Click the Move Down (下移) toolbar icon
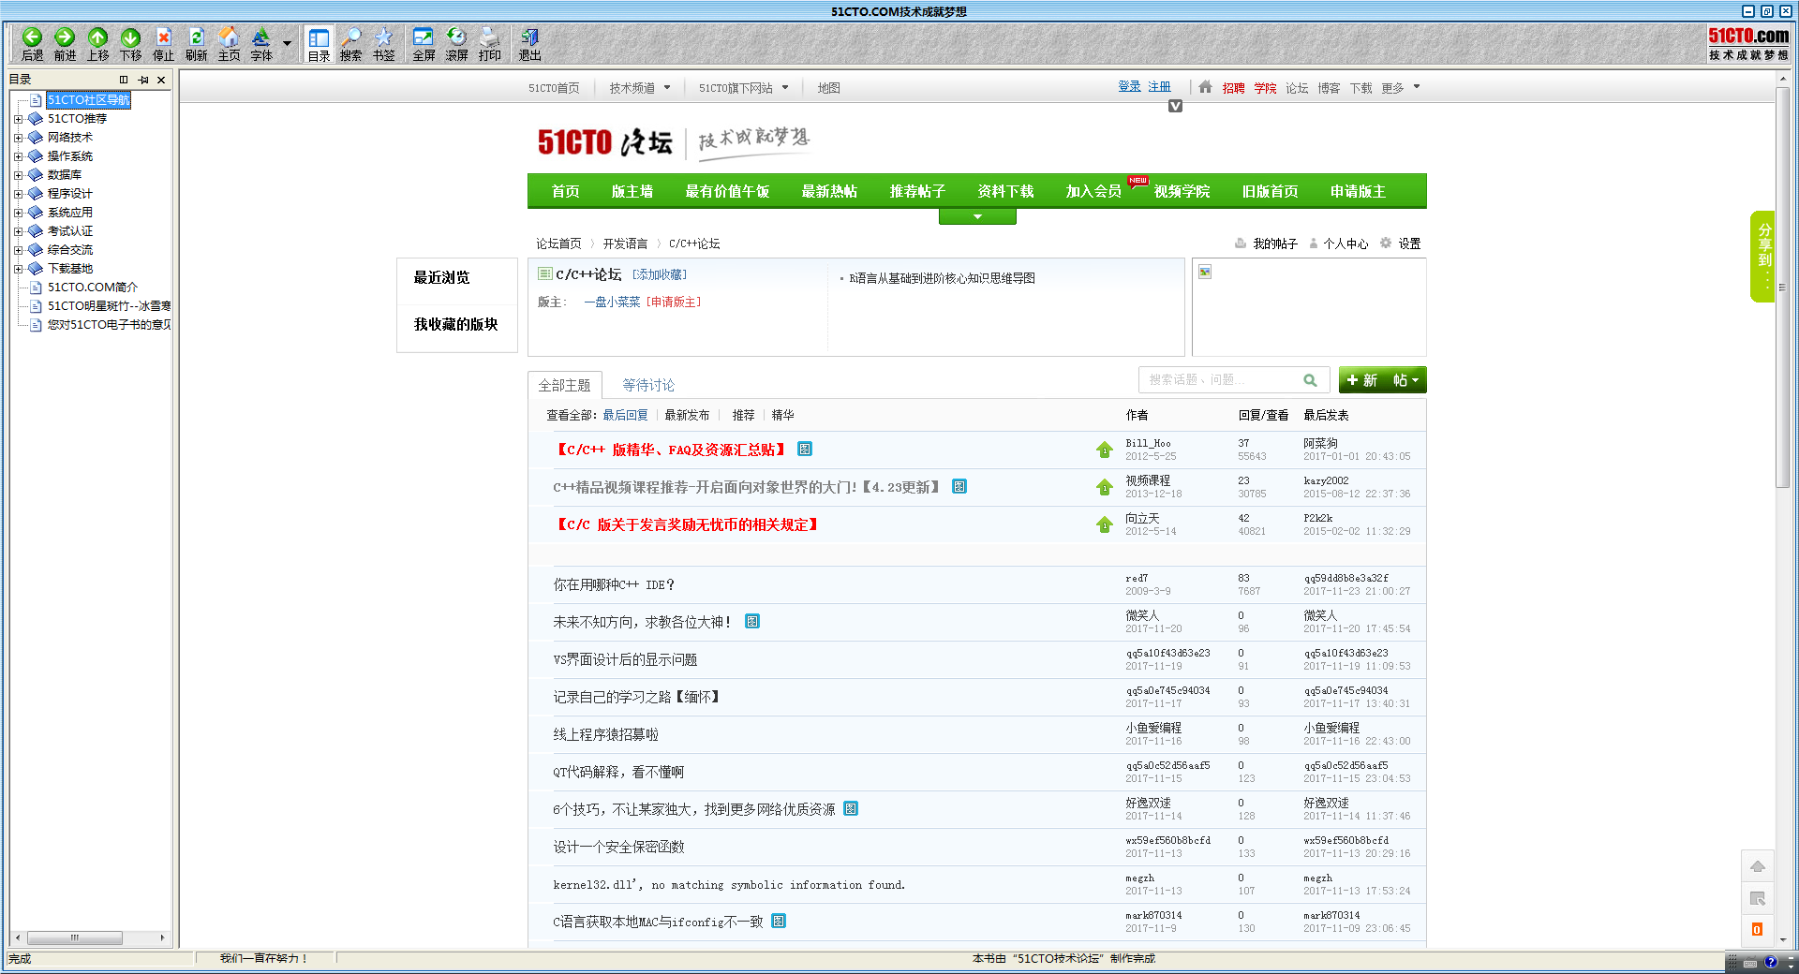 130,43
